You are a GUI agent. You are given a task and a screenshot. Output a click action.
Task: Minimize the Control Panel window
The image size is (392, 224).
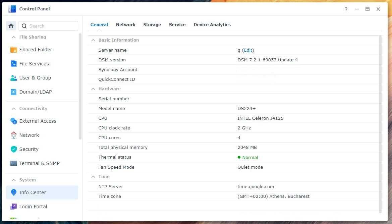point(357,9)
